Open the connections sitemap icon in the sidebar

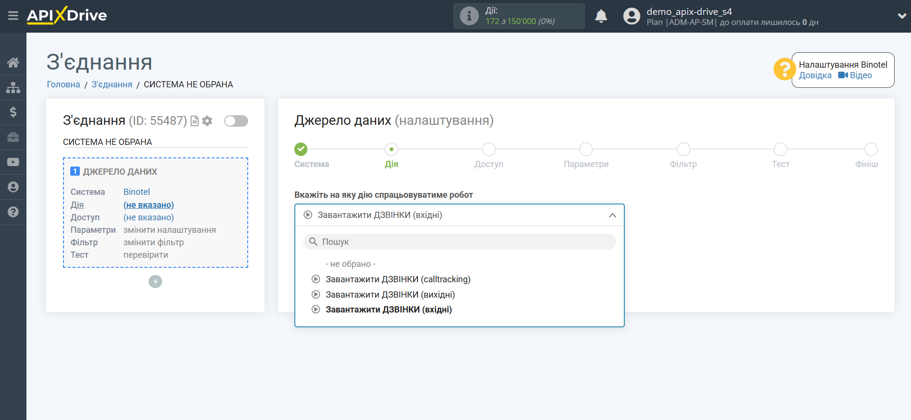13,87
